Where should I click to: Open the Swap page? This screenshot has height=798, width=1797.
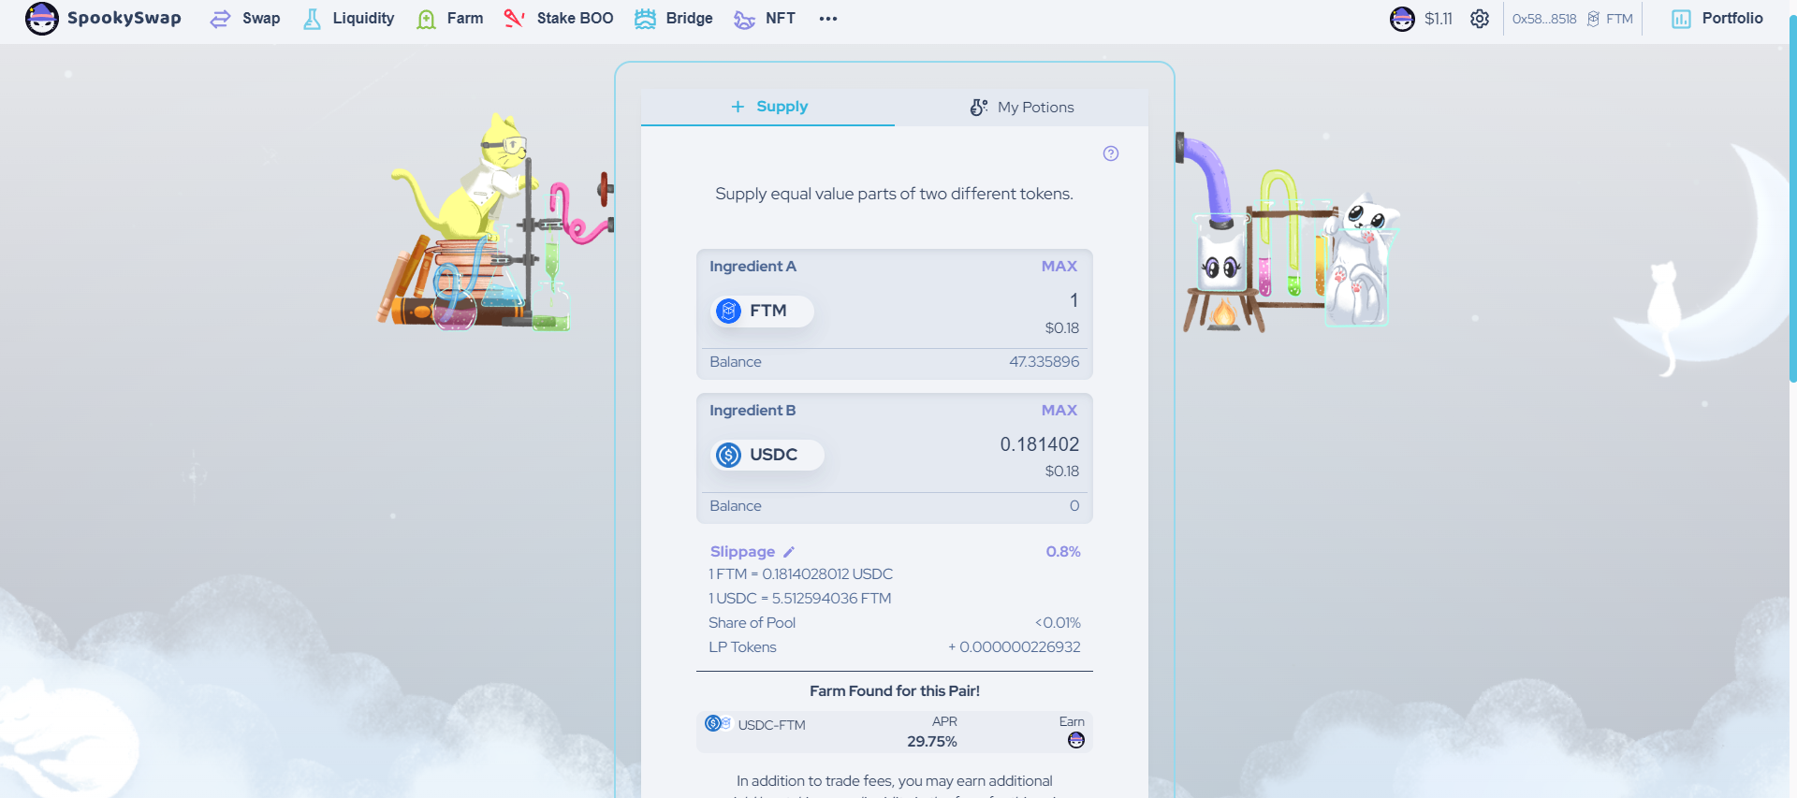click(245, 19)
